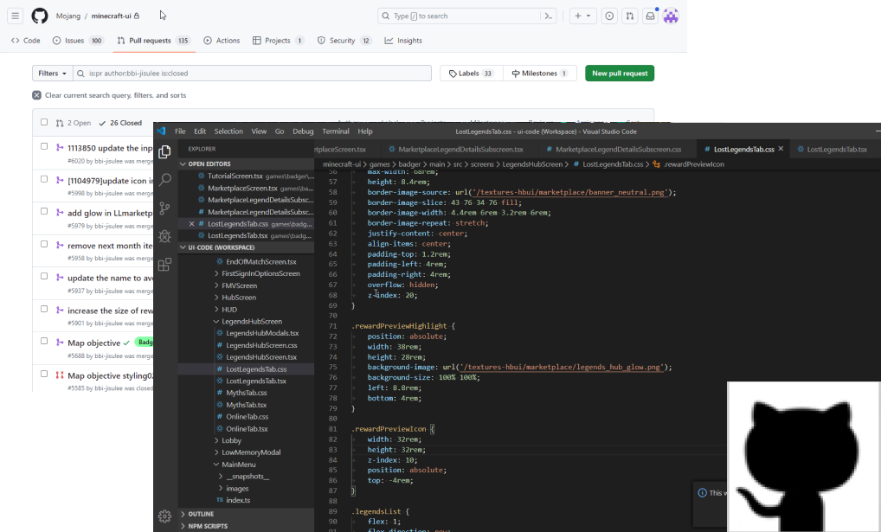The width and height of the screenshot is (881, 532).
Task: Open the GitHub issues shortcut icon
Action: click(x=609, y=16)
